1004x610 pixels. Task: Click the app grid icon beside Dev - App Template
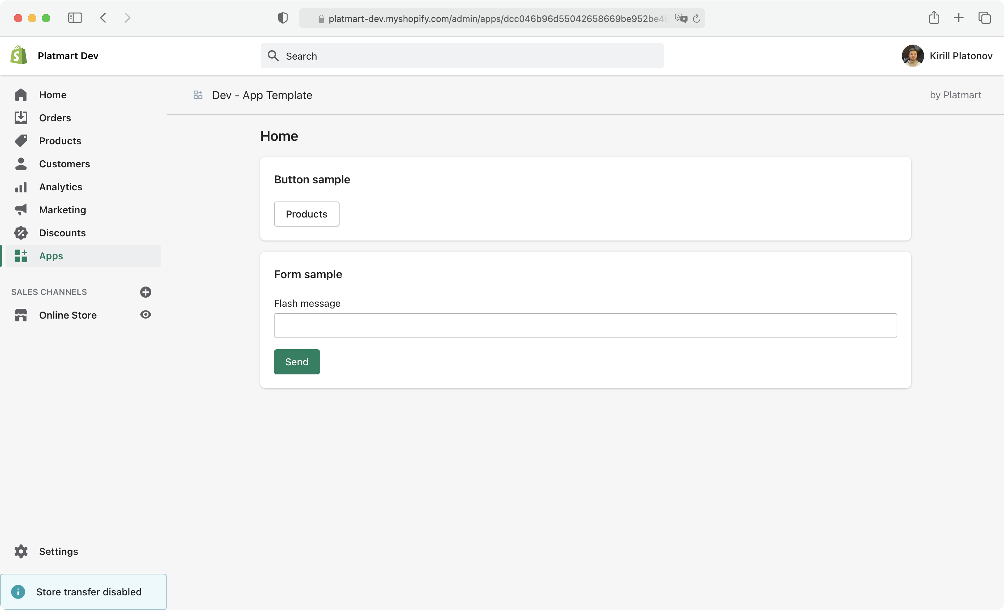click(198, 95)
